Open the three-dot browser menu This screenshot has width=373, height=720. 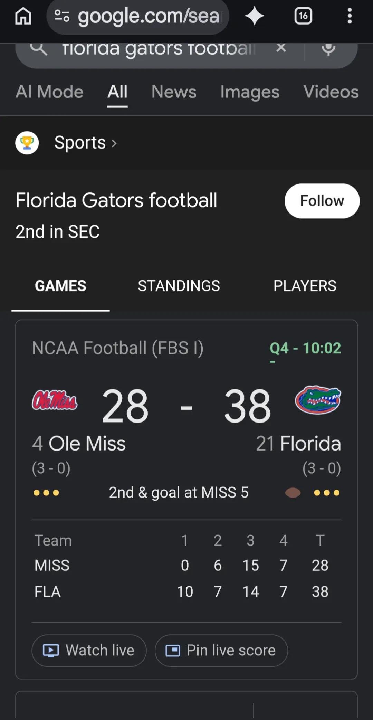tap(350, 16)
